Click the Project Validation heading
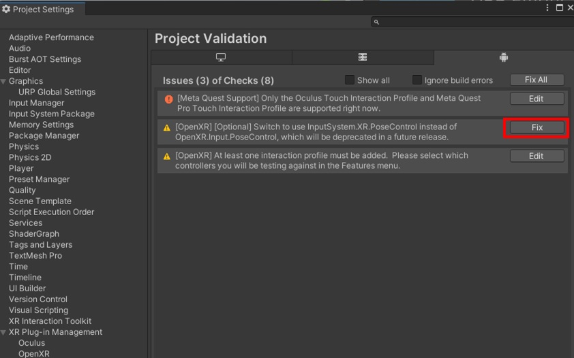The width and height of the screenshot is (574, 358). [211, 39]
